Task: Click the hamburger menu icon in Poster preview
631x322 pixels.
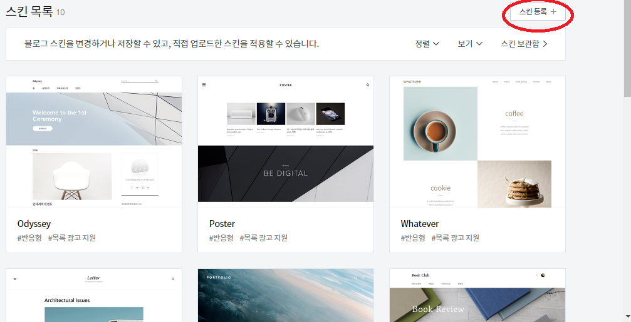Action: coord(204,85)
